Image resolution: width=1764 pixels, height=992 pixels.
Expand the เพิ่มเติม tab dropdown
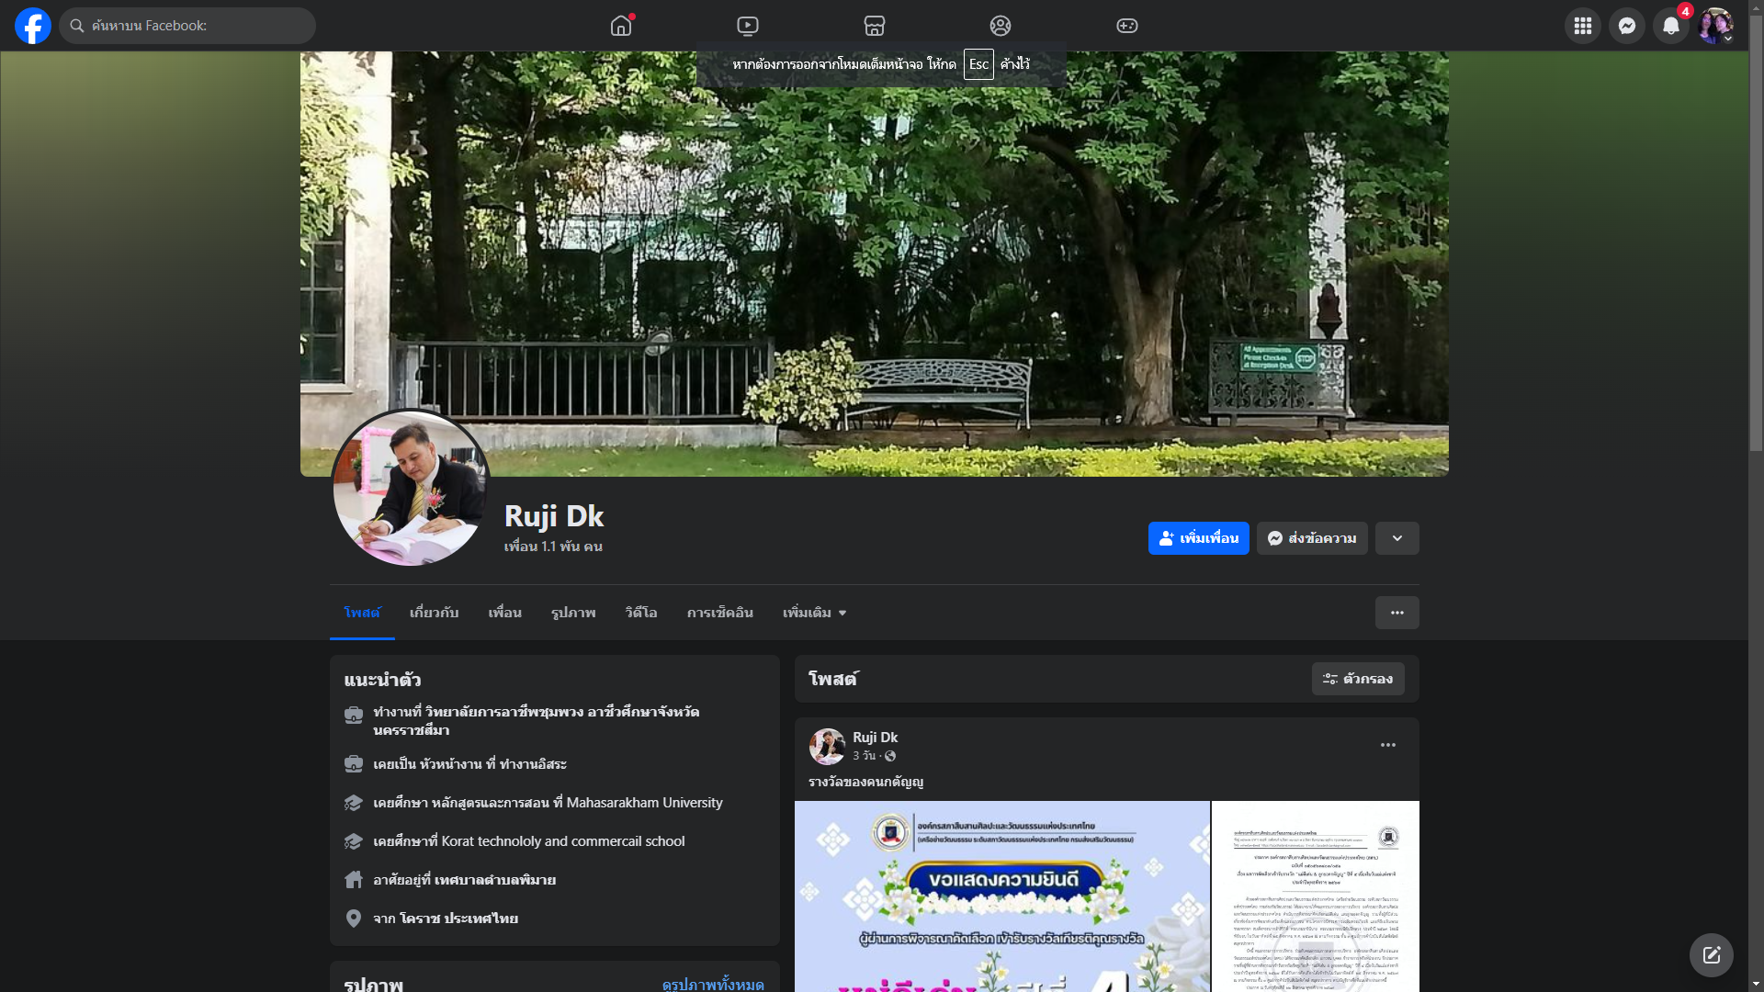(x=814, y=613)
